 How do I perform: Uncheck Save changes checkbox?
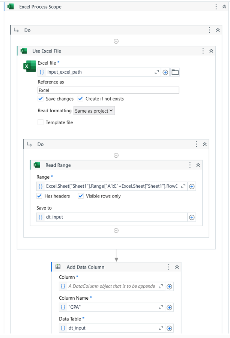[40, 99]
